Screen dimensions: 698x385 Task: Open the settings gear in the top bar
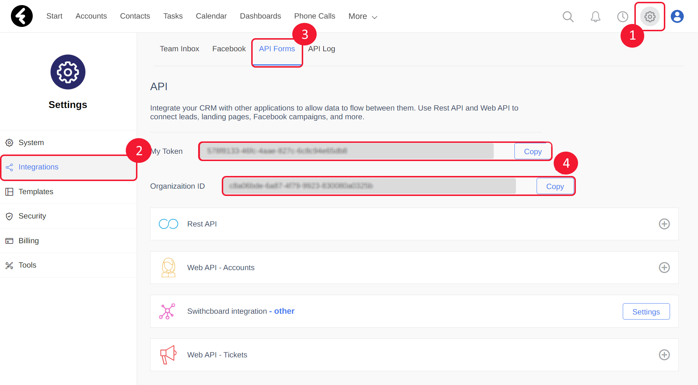pyautogui.click(x=650, y=16)
